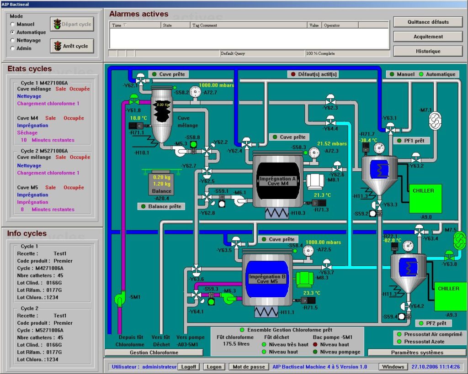The image size is (468, 374).
Task: Open the Mot de passe dialog
Action: [x=249, y=367]
